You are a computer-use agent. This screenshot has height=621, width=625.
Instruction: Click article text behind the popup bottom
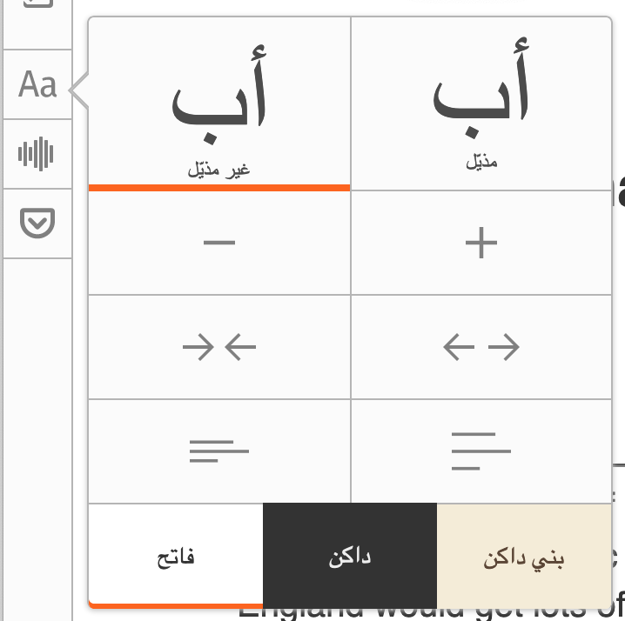(435, 613)
